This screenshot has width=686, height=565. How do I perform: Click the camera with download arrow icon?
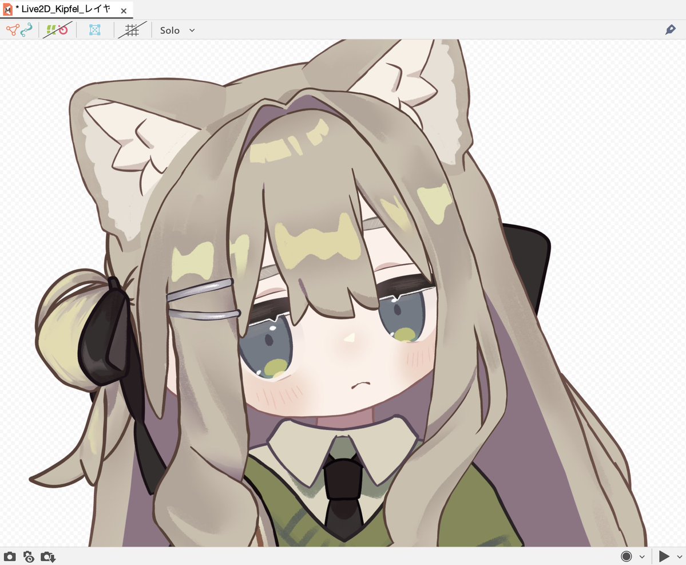[x=48, y=556]
